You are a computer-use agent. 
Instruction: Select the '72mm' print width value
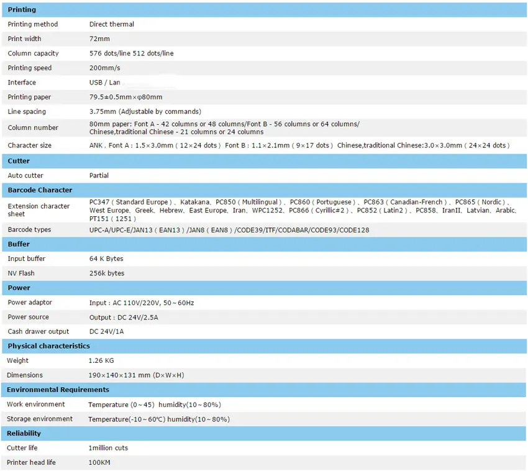click(x=99, y=39)
